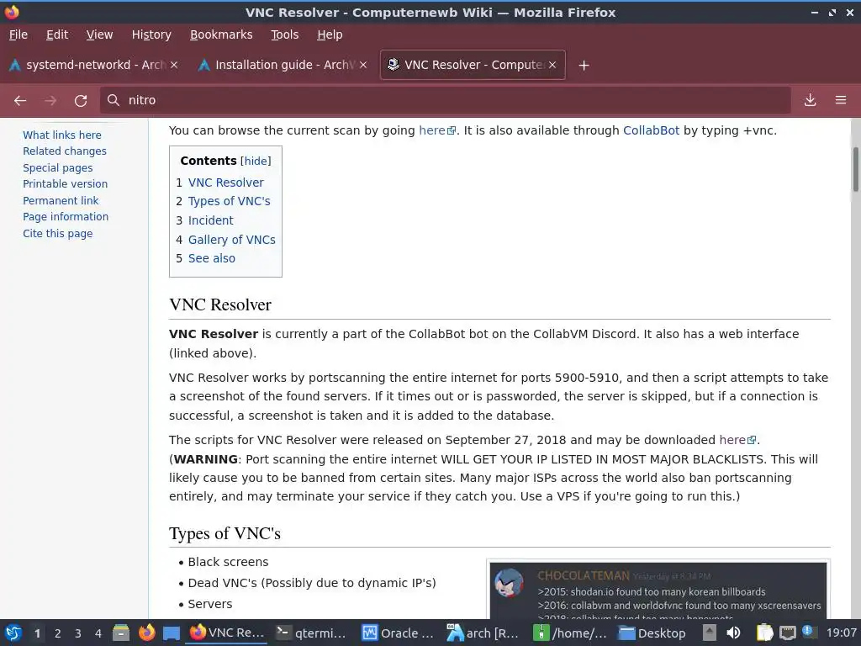The image size is (861, 646).
Task: Click the CHOCOLATEMAN chat screenshot thumbnail
Action: tap(658, 591)
